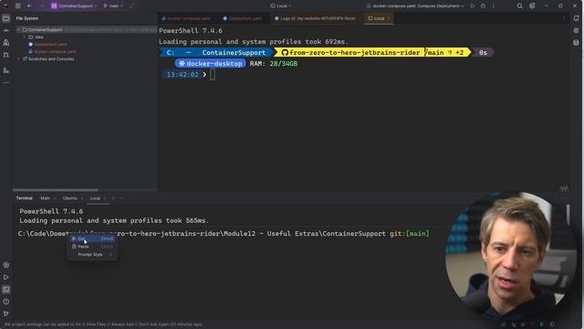Open the Git tool window icon
584x329 pixels.
[6, 314]
